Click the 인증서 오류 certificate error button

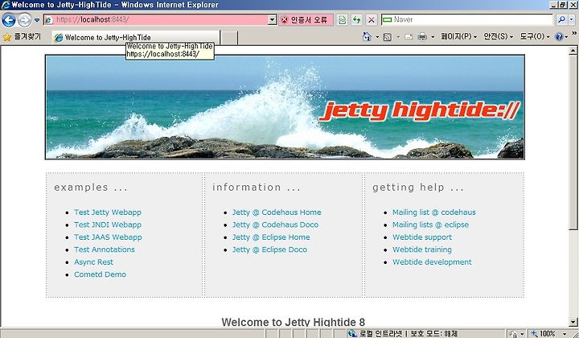click(x=306, y=19)
